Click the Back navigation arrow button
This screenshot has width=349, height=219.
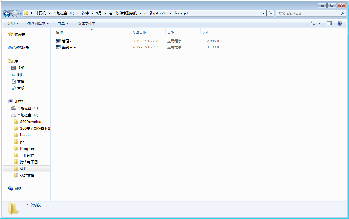tap(7, 13)
